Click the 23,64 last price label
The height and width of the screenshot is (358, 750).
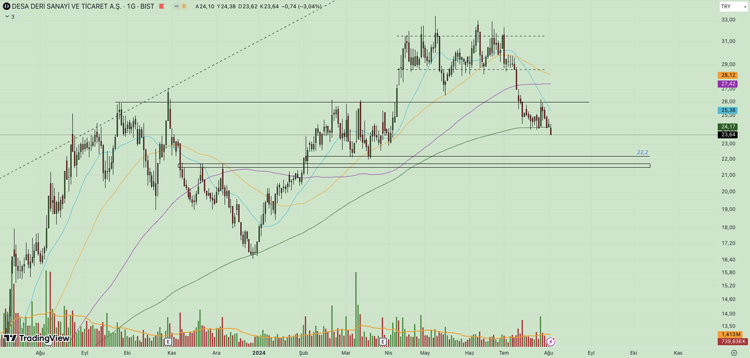coord(728,135)
